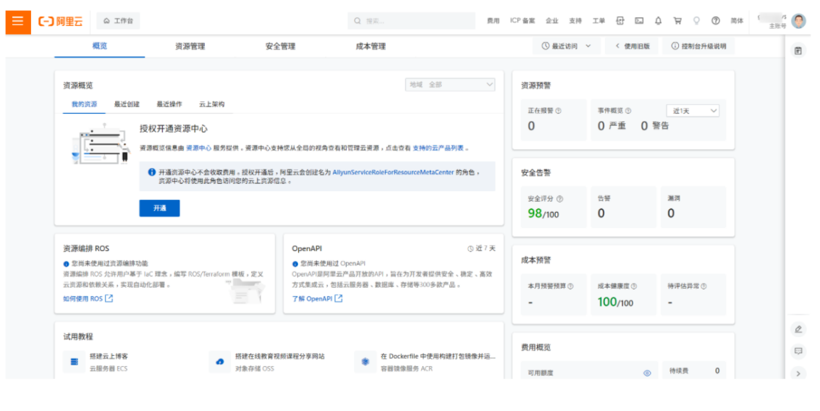This screenshot has width=820, height=411.
Task: Select the 最近创建 sub-tab
Action: pos(127,104)
